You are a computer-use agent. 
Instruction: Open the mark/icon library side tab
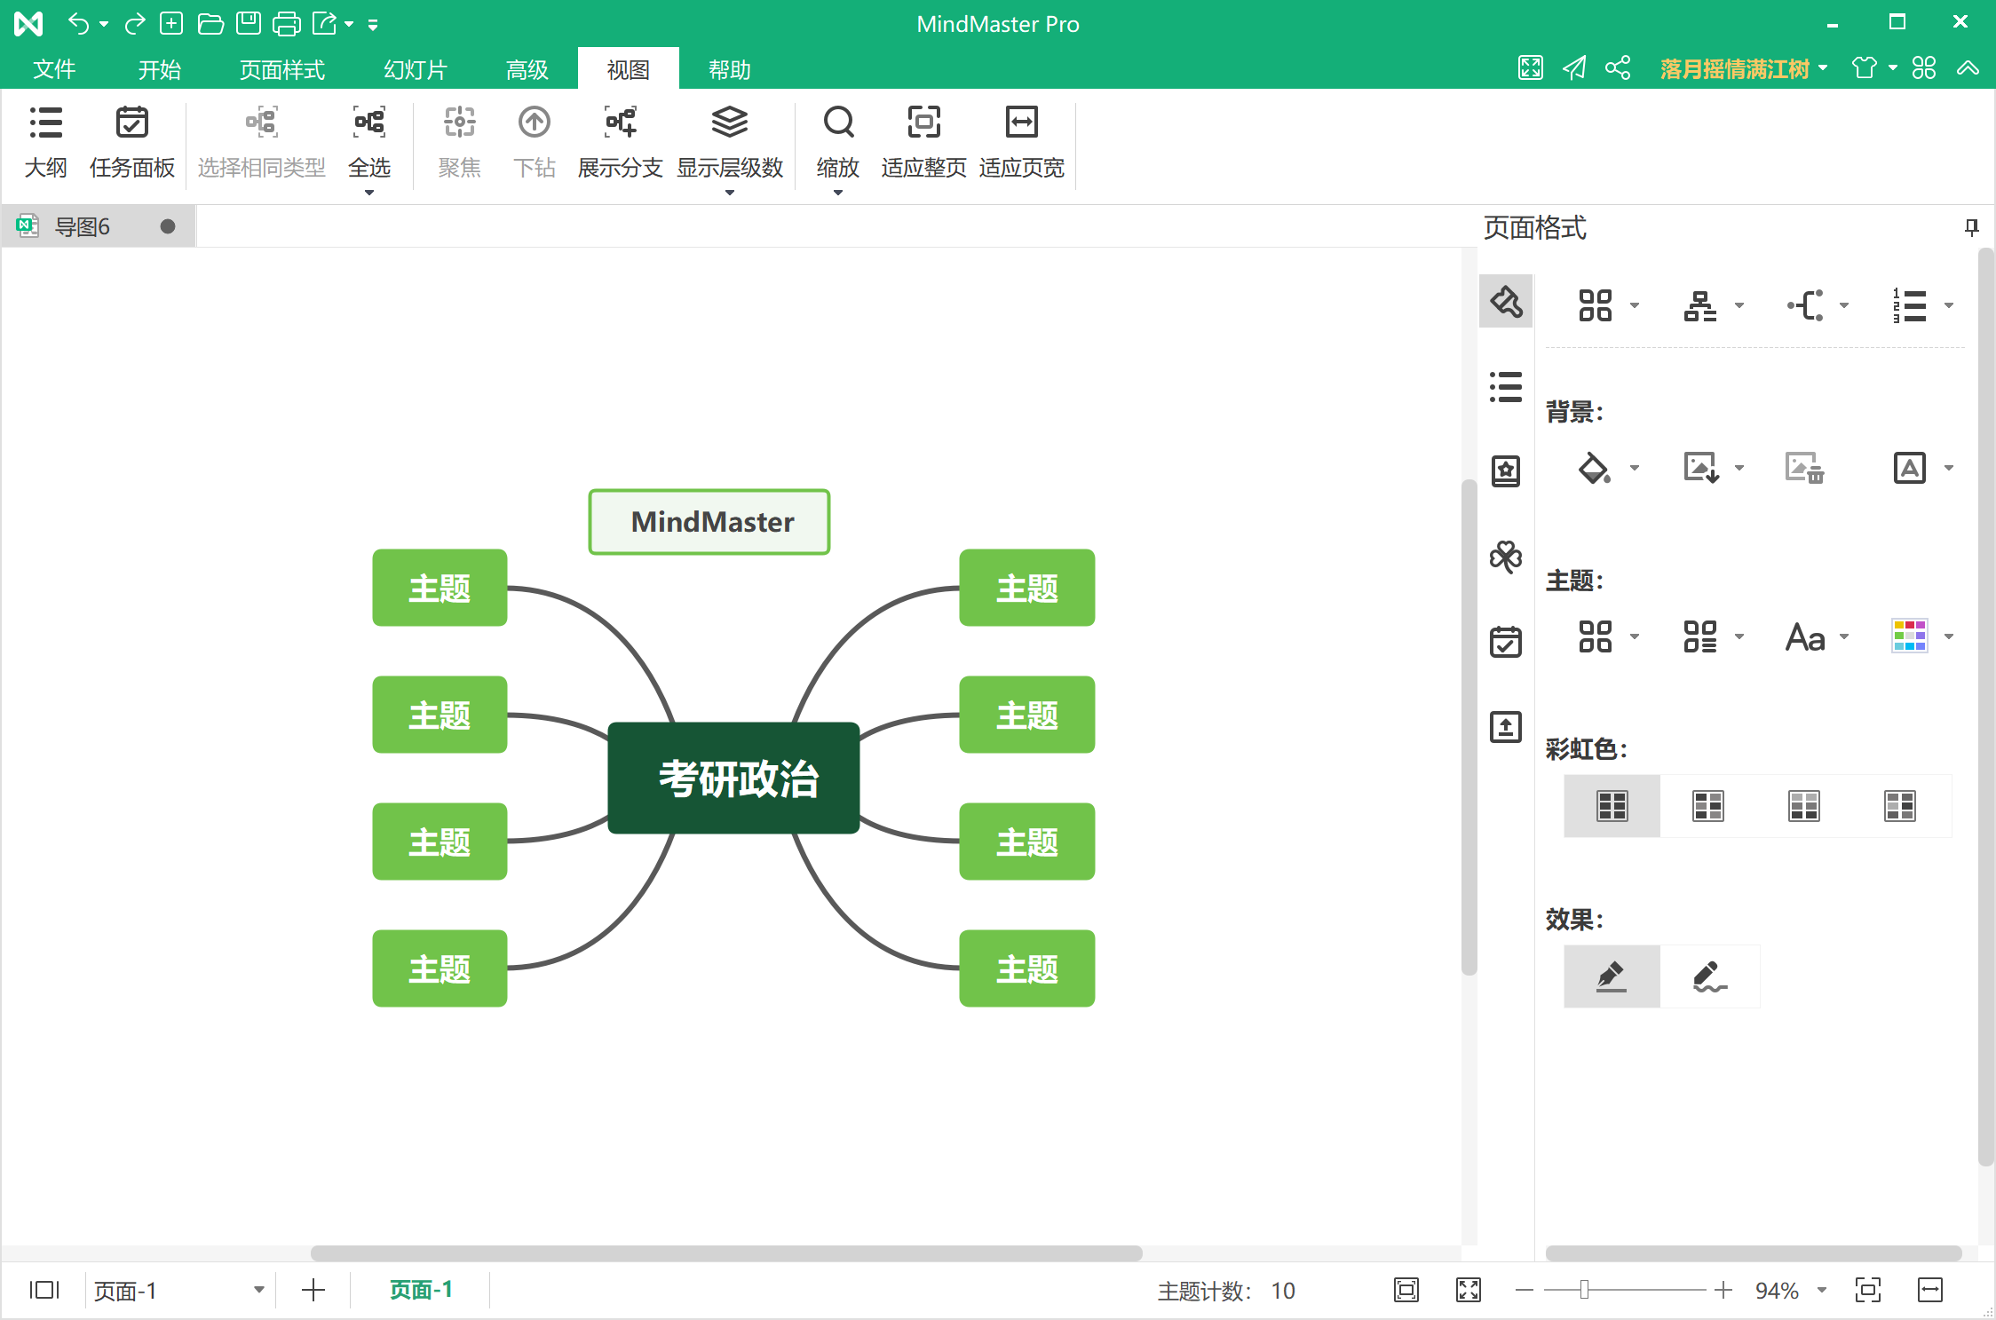click(1506, 470)
